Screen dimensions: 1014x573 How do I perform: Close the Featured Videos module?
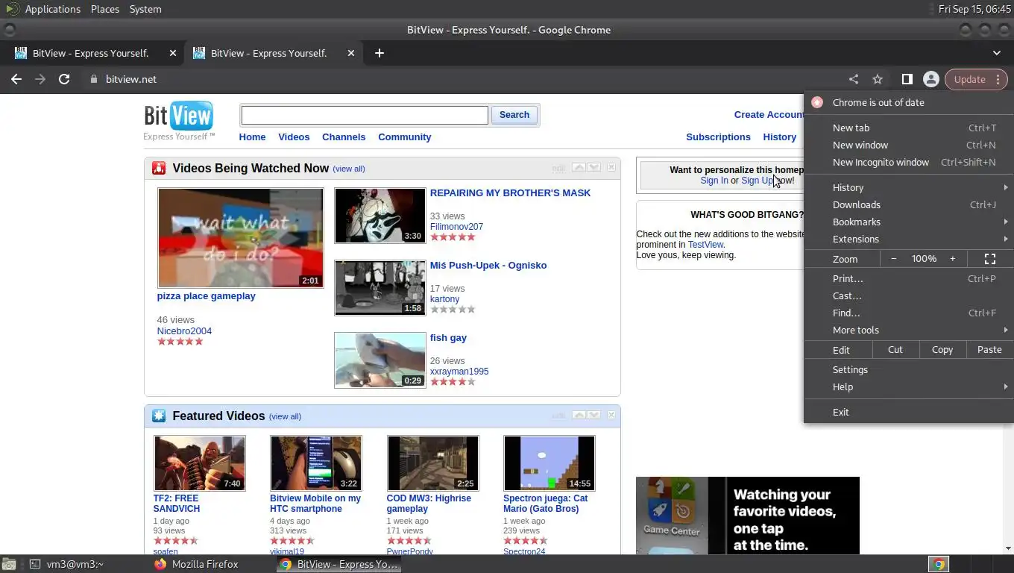(611, 415)
